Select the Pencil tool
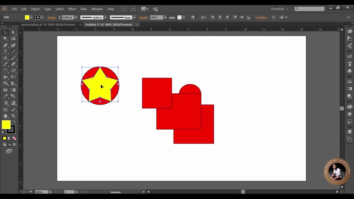 click(5, 64)
